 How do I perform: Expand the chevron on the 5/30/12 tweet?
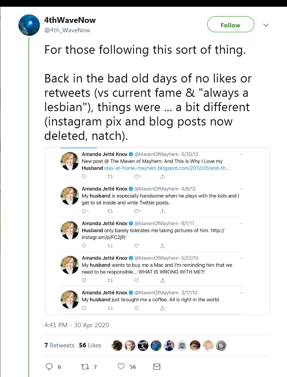[241, 154]
